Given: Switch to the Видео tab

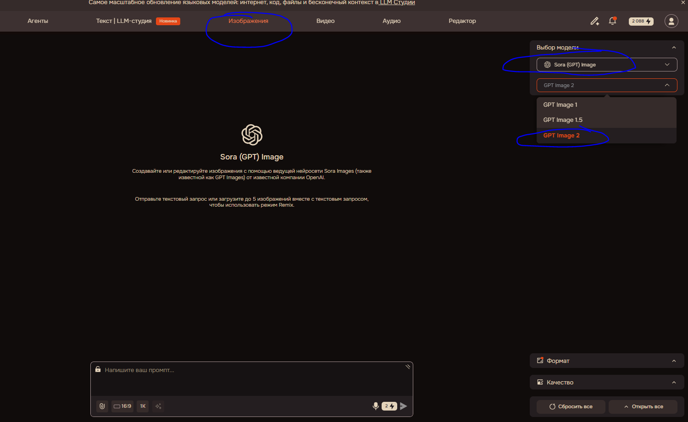Looking at the screenshot, I should [326, 21].
